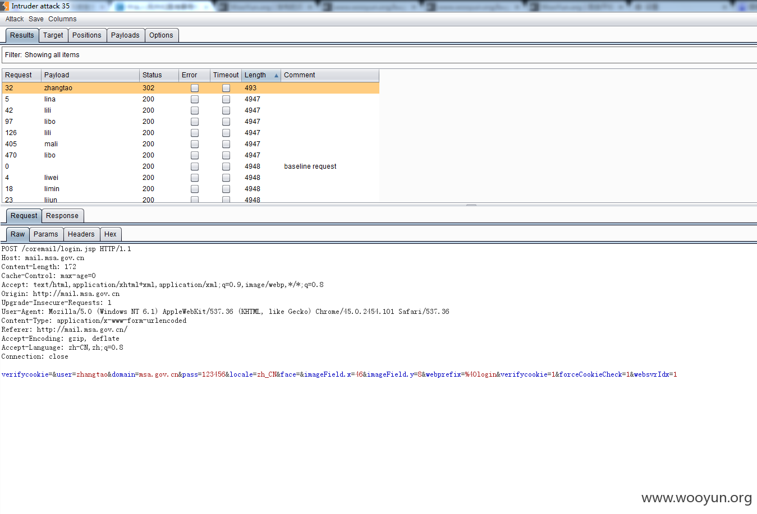Viewport: 757px width, 514px height.
Task: Sort results by Comment column header
Action: [330, 75]
